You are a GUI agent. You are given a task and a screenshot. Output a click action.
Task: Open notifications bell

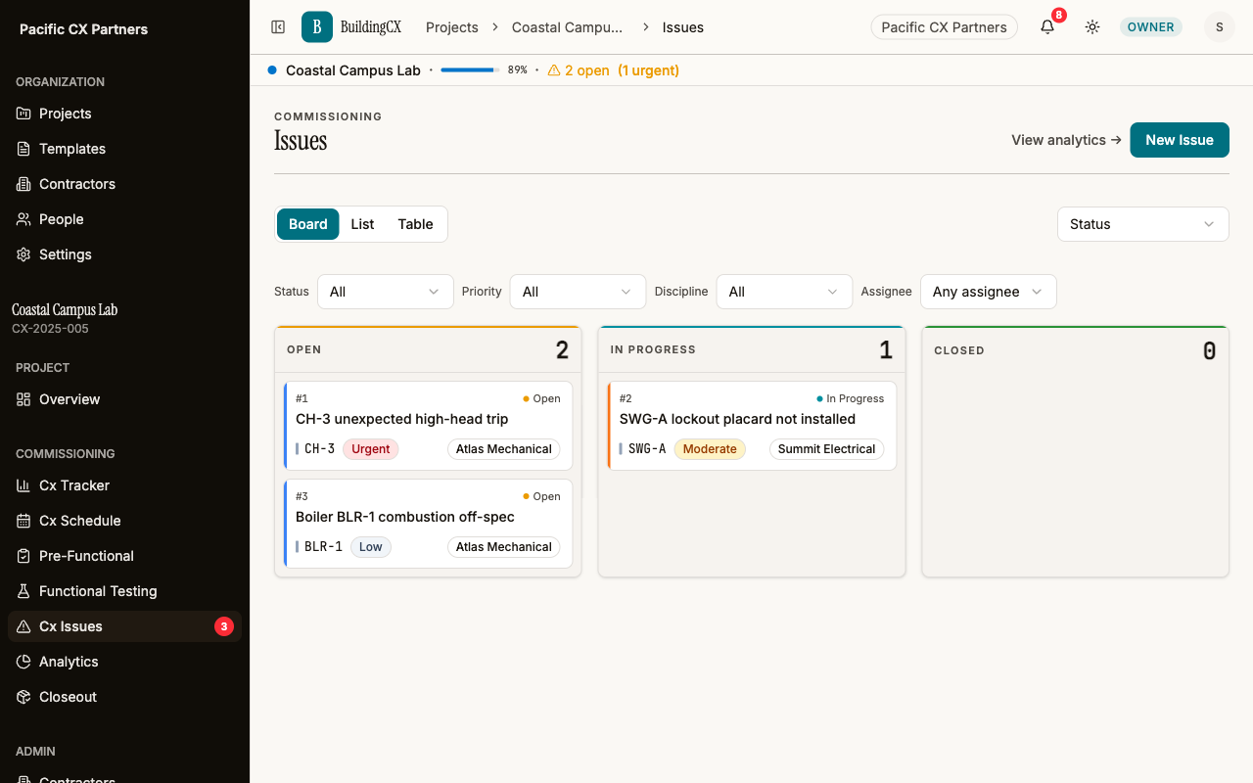pos(1047,27)
